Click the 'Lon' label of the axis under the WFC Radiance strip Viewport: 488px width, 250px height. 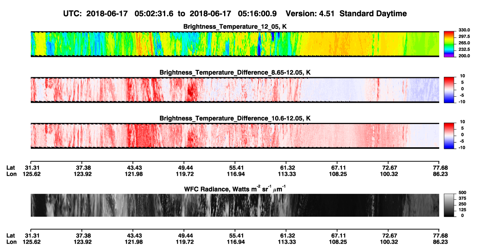tap(11, 242)
